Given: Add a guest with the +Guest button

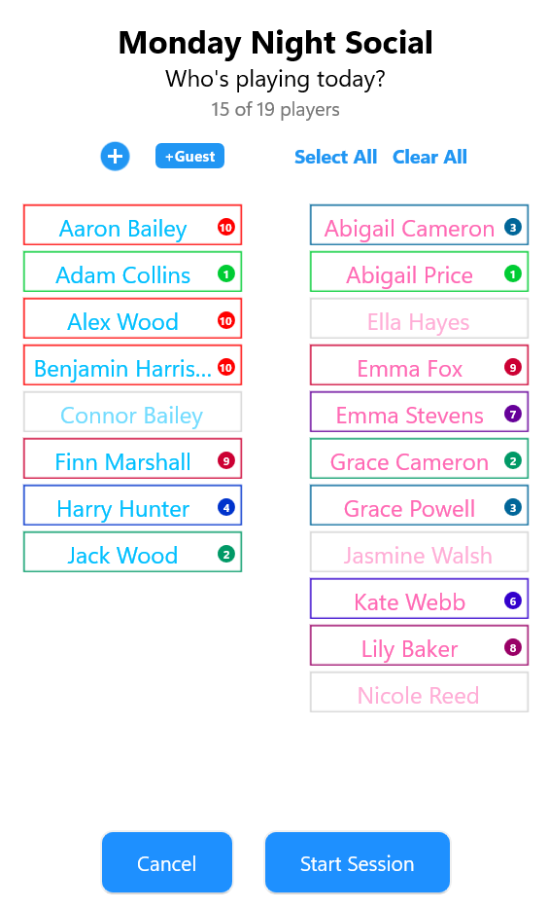Looking at the screenshot, I should point(189,157).
